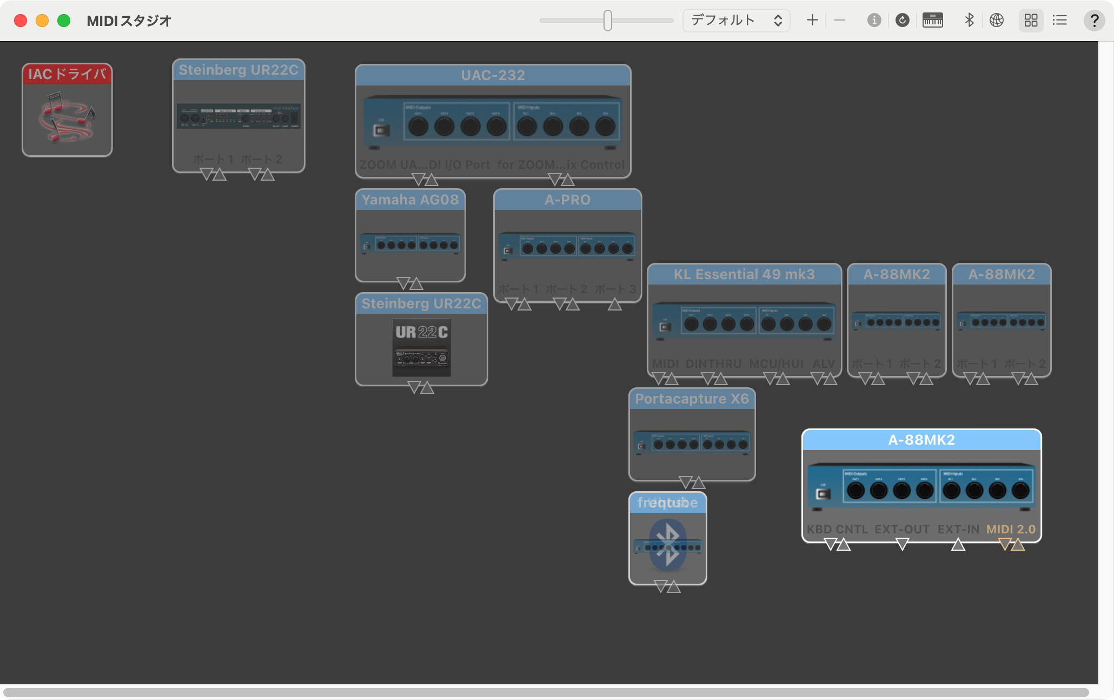1114x700 pixels.
Task: Click the MIDI スタジオ window title
Action: pos(129,21)
